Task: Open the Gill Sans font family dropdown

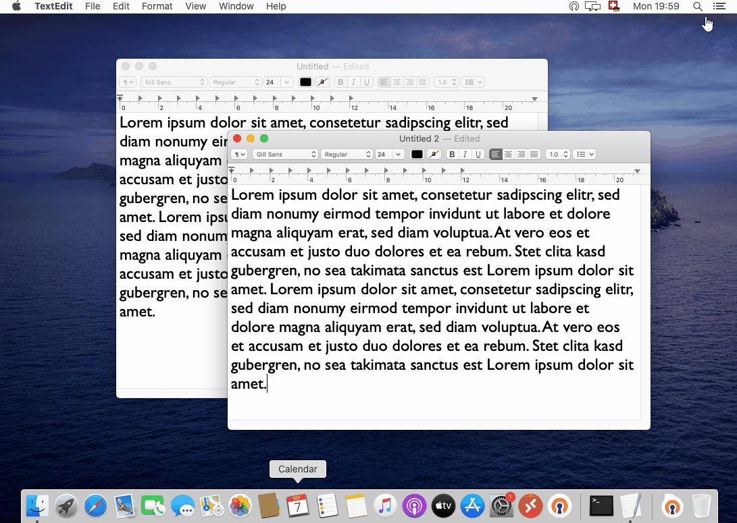Action: click(284, 154)
